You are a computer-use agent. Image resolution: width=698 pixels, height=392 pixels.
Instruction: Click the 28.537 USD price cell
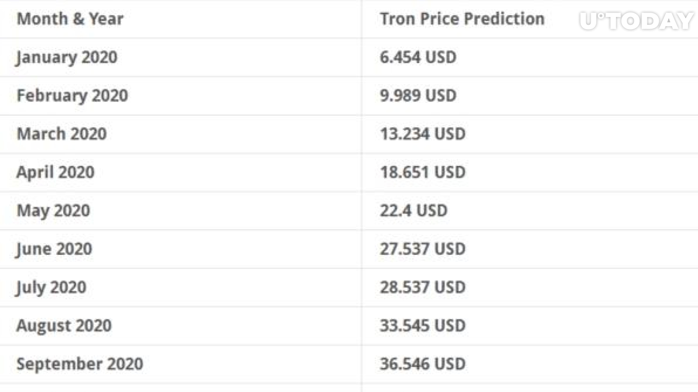pyautogui.click(x=423, y=287)
